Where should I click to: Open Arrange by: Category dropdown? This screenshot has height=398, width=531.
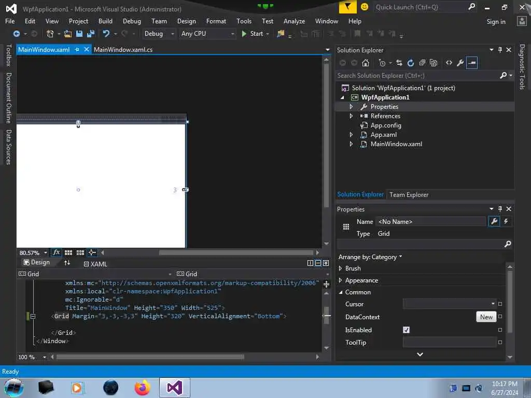pos(370,257)
